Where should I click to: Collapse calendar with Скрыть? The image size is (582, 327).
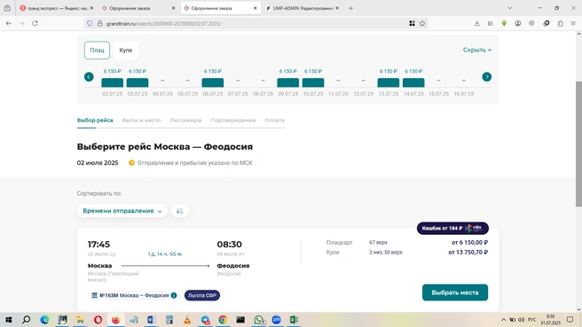477,50
